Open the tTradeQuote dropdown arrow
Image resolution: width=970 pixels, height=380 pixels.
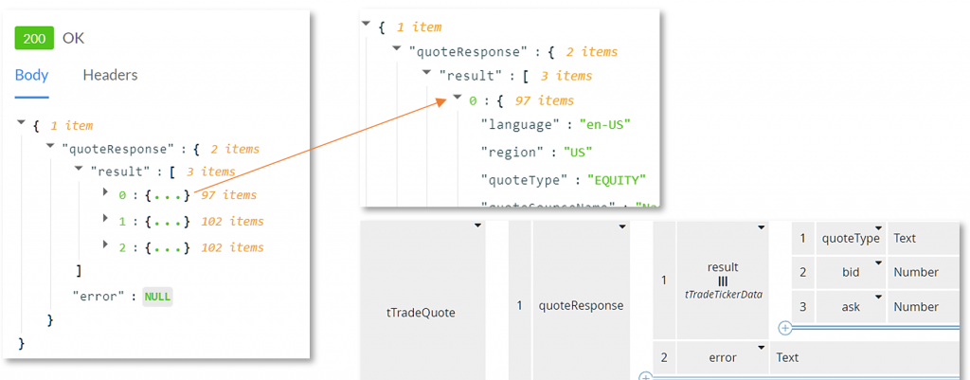[477, 226]
